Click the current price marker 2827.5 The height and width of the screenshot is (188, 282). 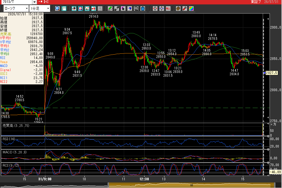coord(271,73)
